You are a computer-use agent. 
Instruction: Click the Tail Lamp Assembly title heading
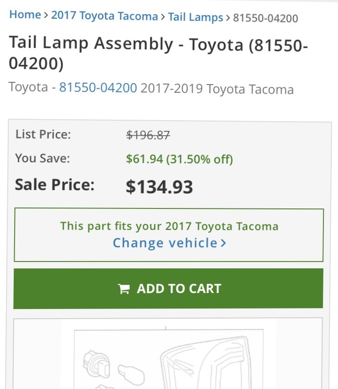pos(158,53)
